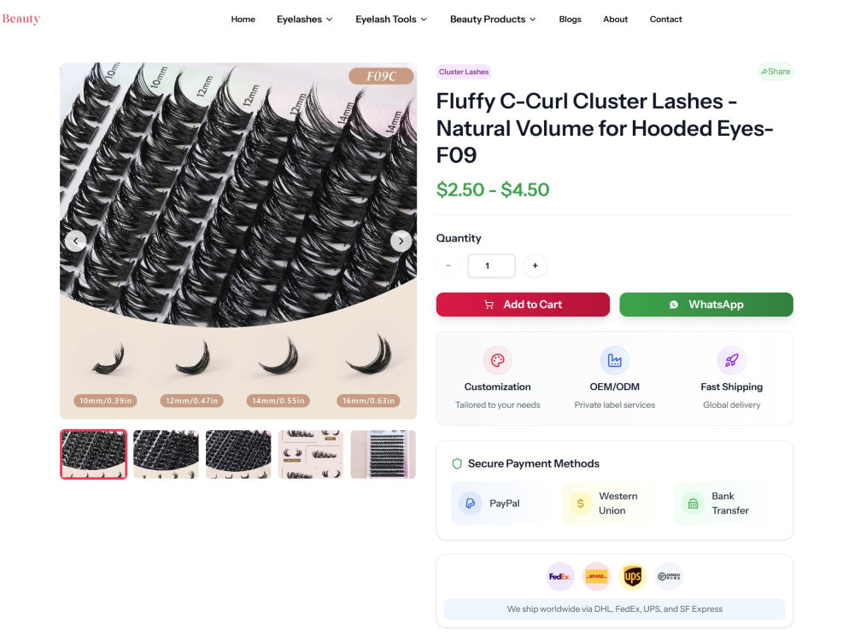Image resolution: width=854 pixels, height=640 pixels.
Task: Decrease quantity with minus button
Action: point(448,265)
